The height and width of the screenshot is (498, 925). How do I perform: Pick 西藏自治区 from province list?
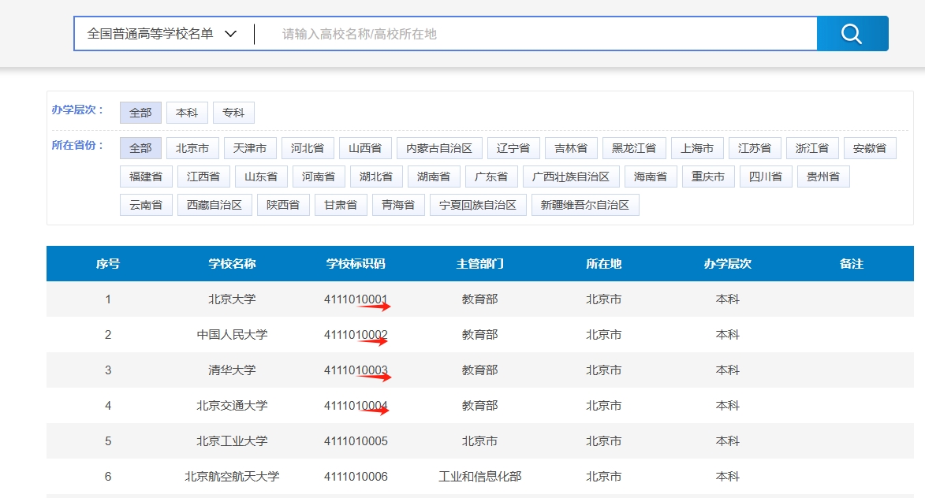pyautogui.click(x=214, y=205)
